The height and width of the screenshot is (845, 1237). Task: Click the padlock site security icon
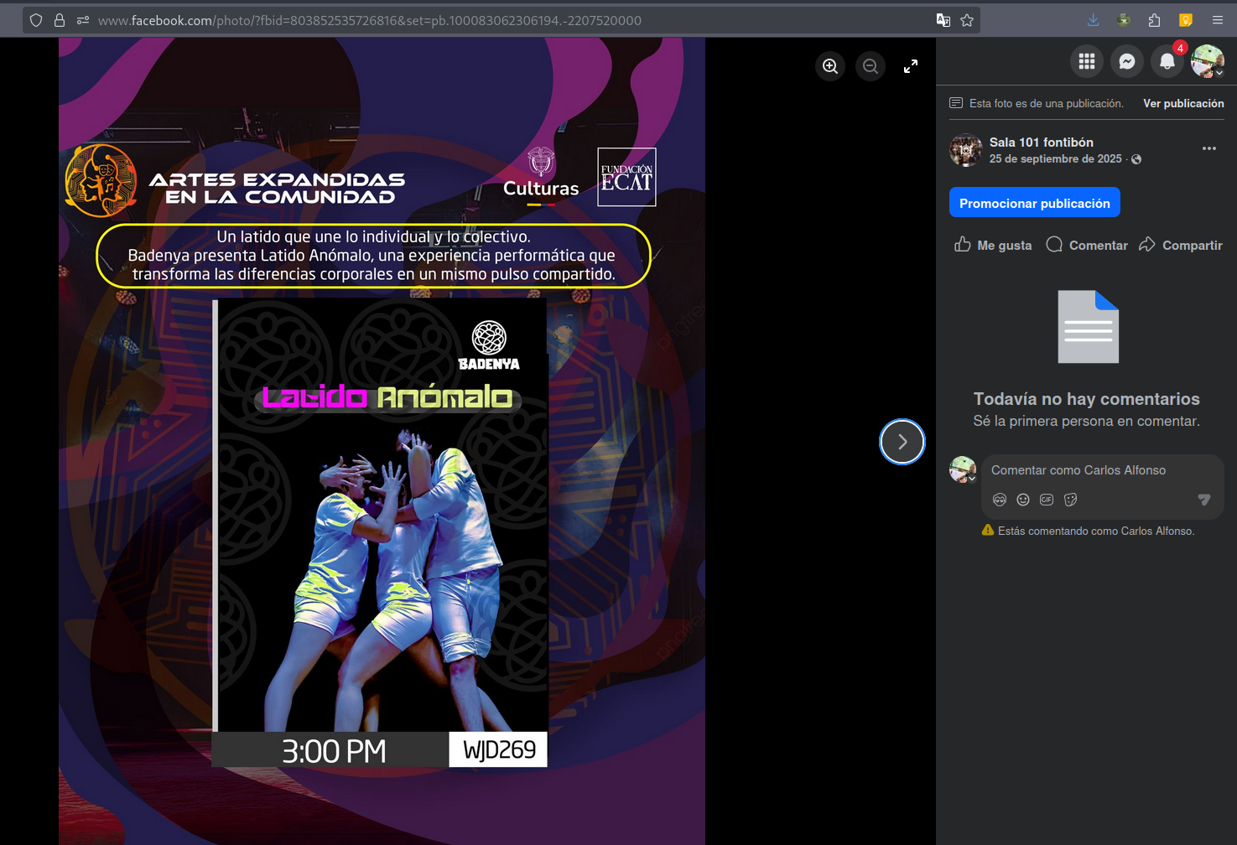pyautogui.click(x=60, y=20)
